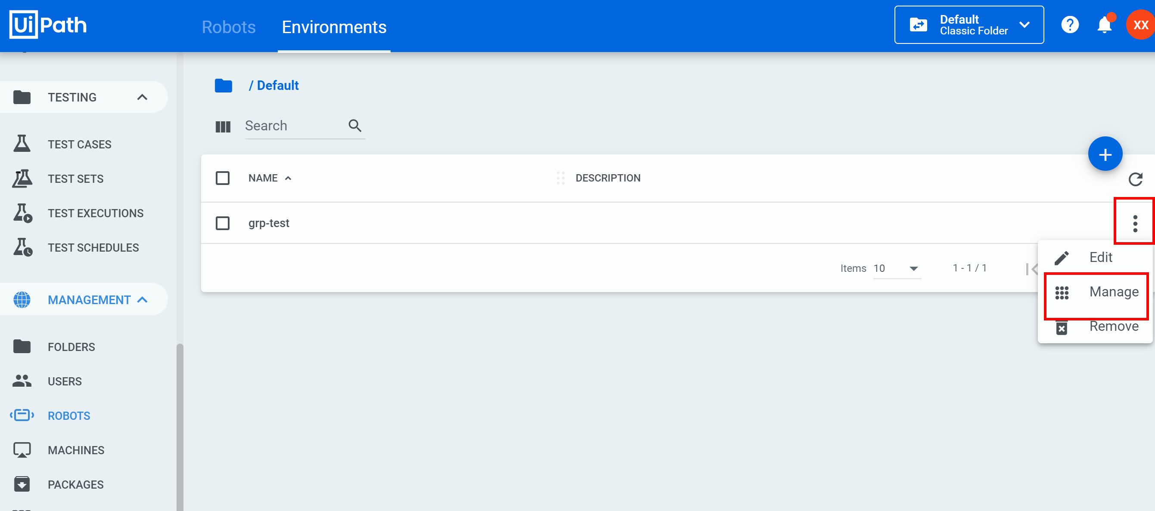Open the XX user avatar menu
Screen dimensions: 1155x511
pos(1140,25)
